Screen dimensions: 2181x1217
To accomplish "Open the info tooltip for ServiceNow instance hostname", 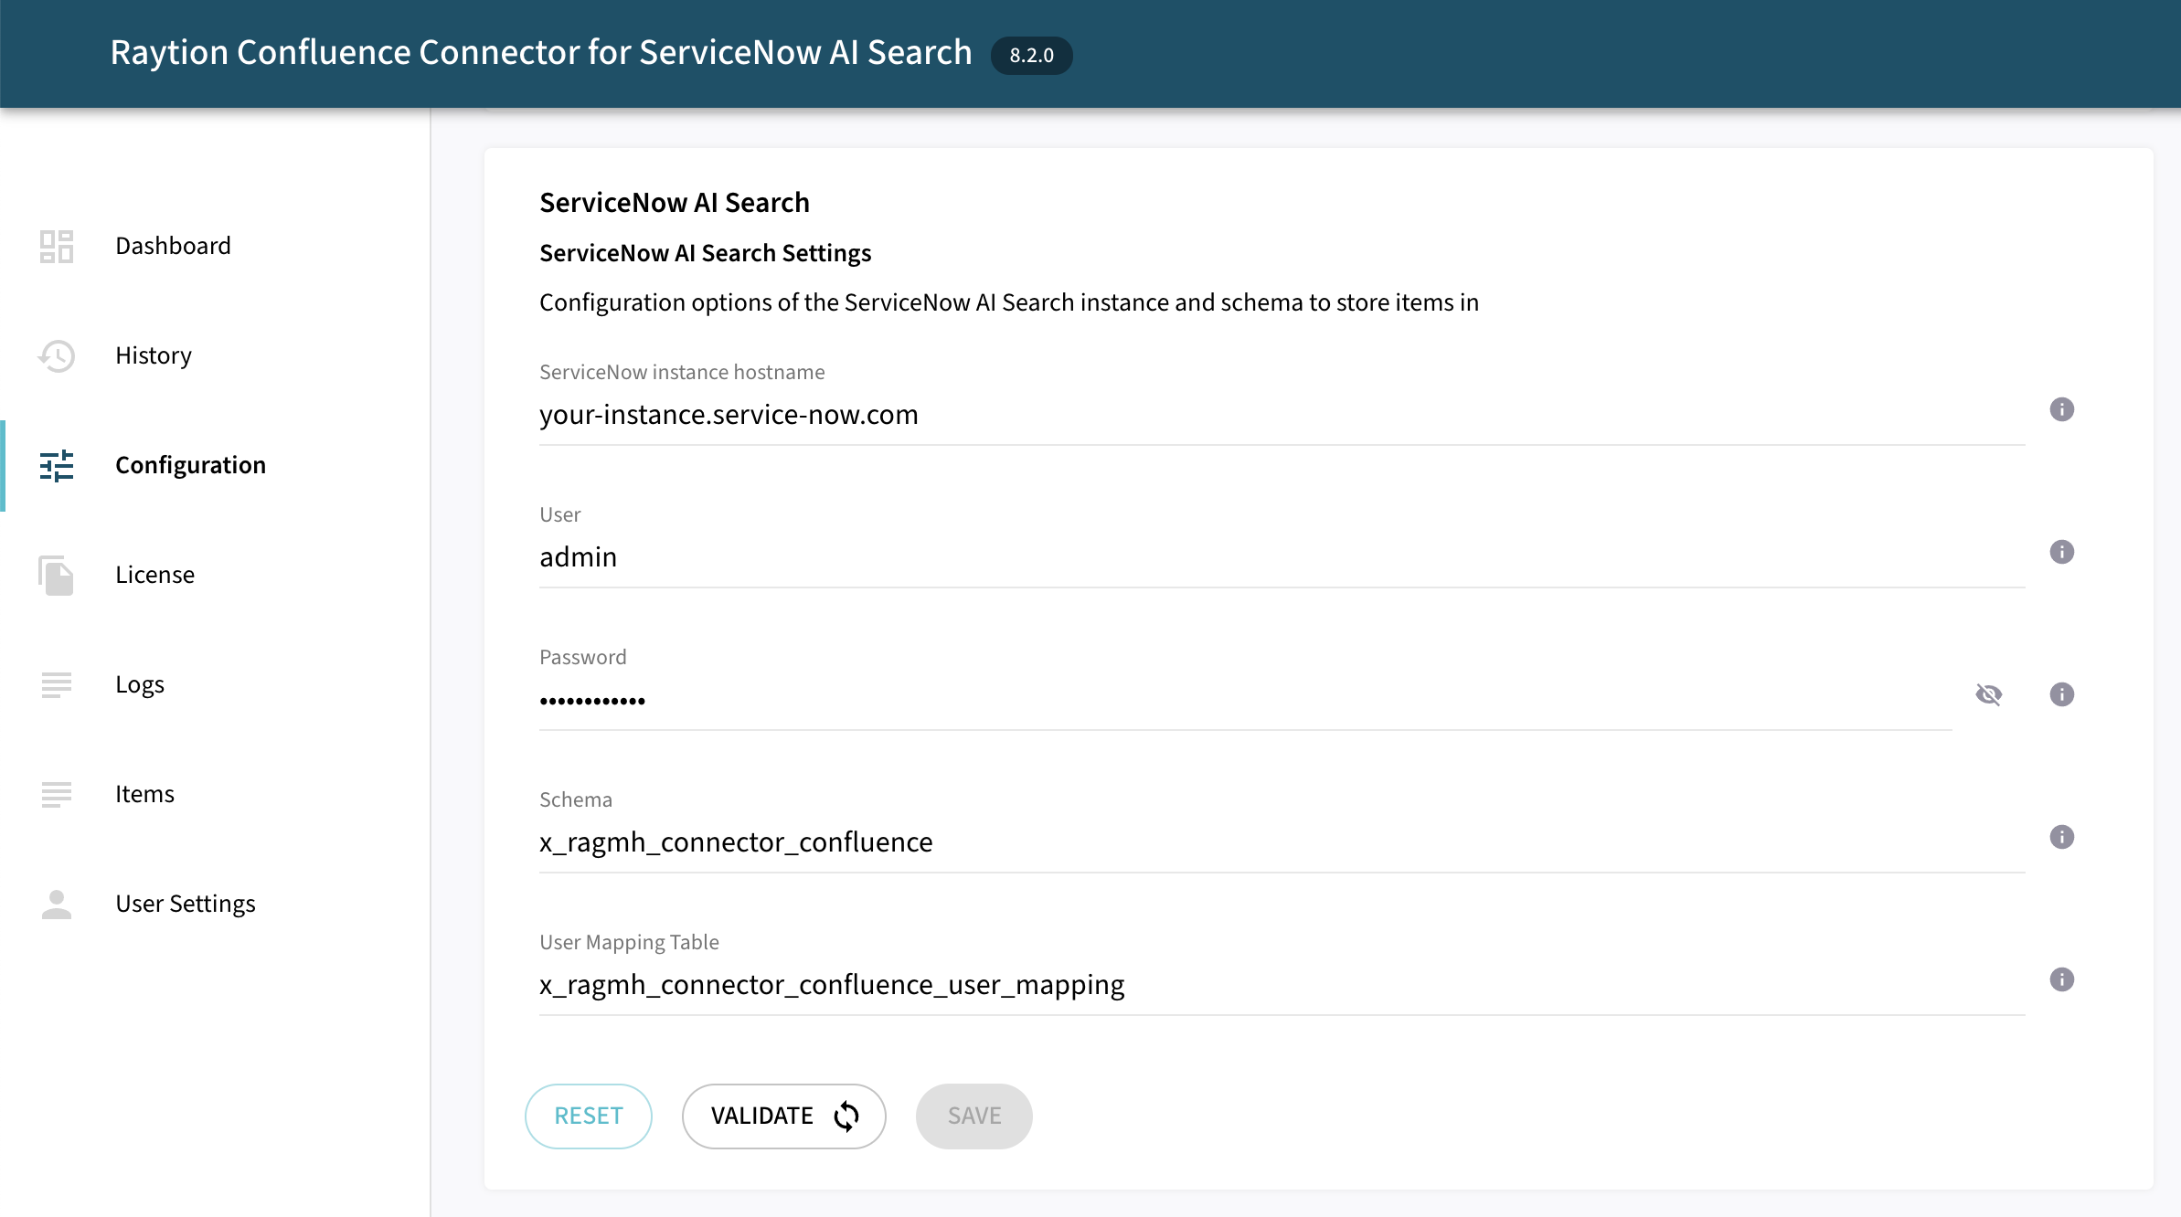I will pos(2062,408).
